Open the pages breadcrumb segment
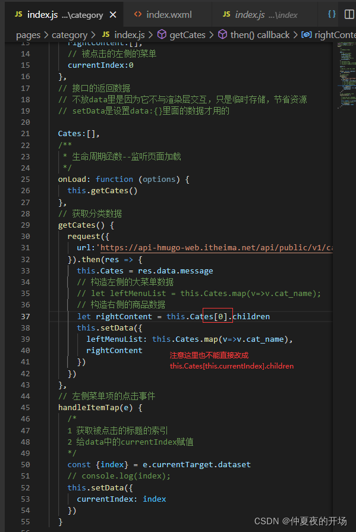 [x=28, y=34]
